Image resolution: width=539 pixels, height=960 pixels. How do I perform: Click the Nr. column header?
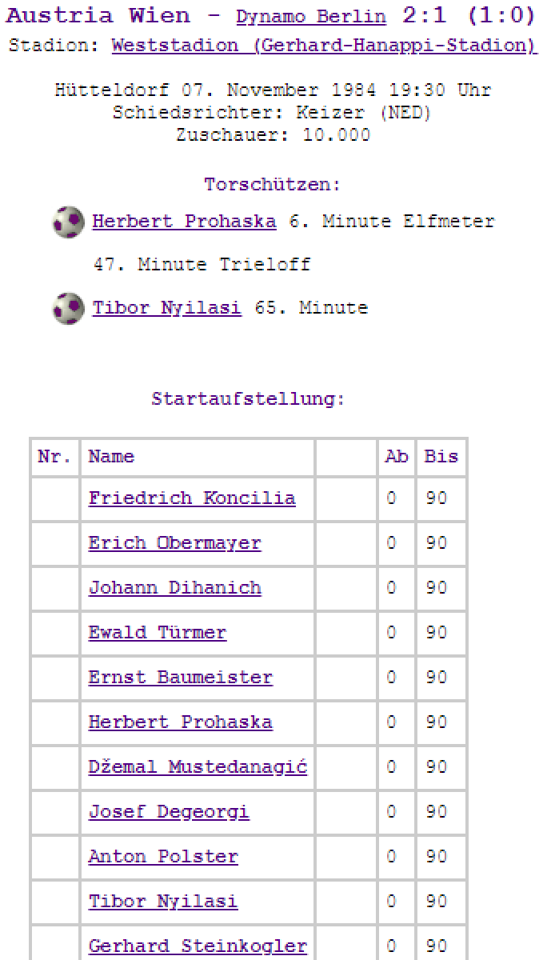pos(54,457)
